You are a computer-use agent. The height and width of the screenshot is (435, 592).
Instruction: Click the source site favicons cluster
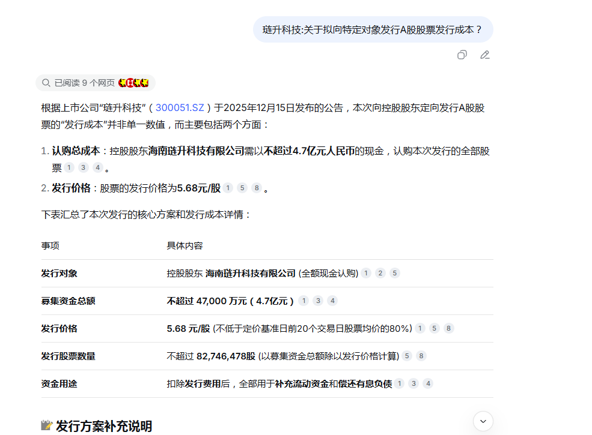(133, 83)
